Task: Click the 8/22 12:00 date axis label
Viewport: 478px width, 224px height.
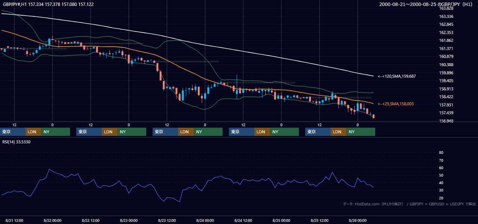Action: 91,221
